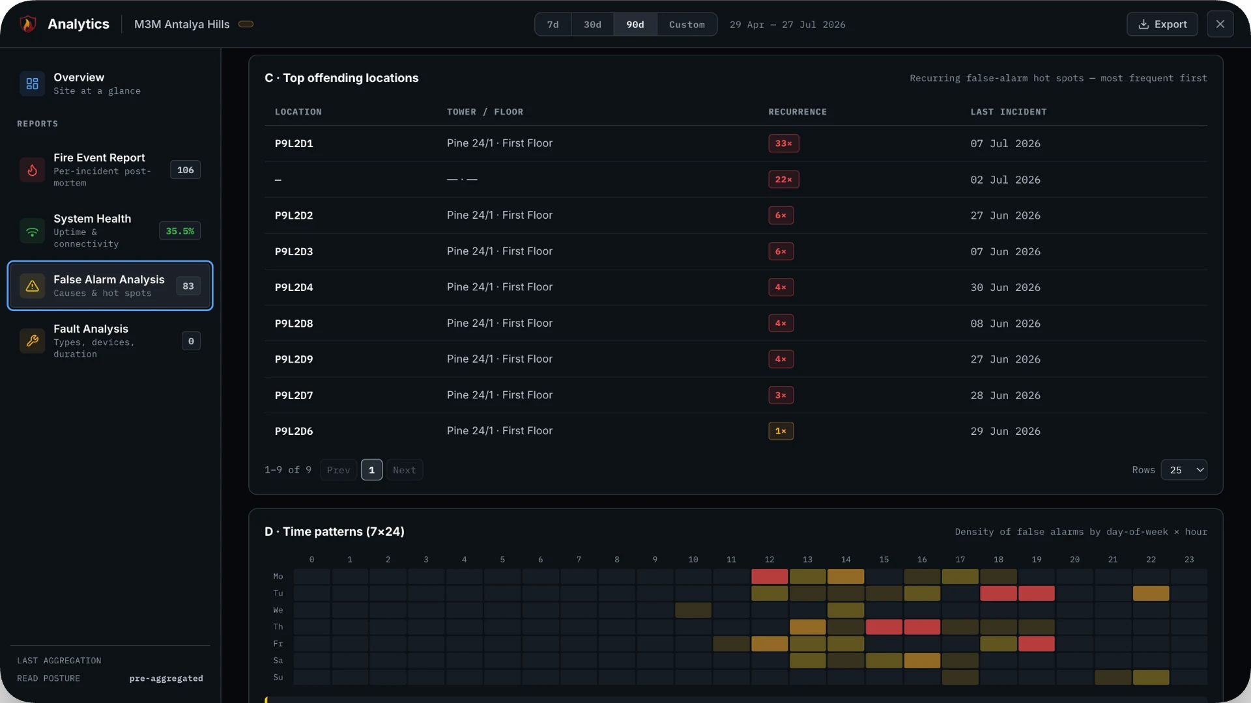Click the 02 Jul 2026 last incident date
The height and width of the screenshot is (703, 1251).
[x=1005, y=180]
